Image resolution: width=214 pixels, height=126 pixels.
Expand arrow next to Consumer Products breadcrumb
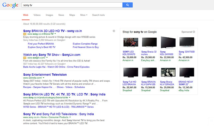point(70,117)
